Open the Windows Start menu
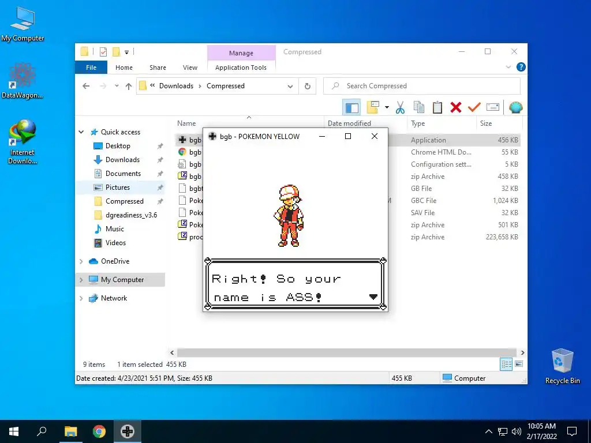The width and height of the screenshot is (591, 443). coord(14,431)
